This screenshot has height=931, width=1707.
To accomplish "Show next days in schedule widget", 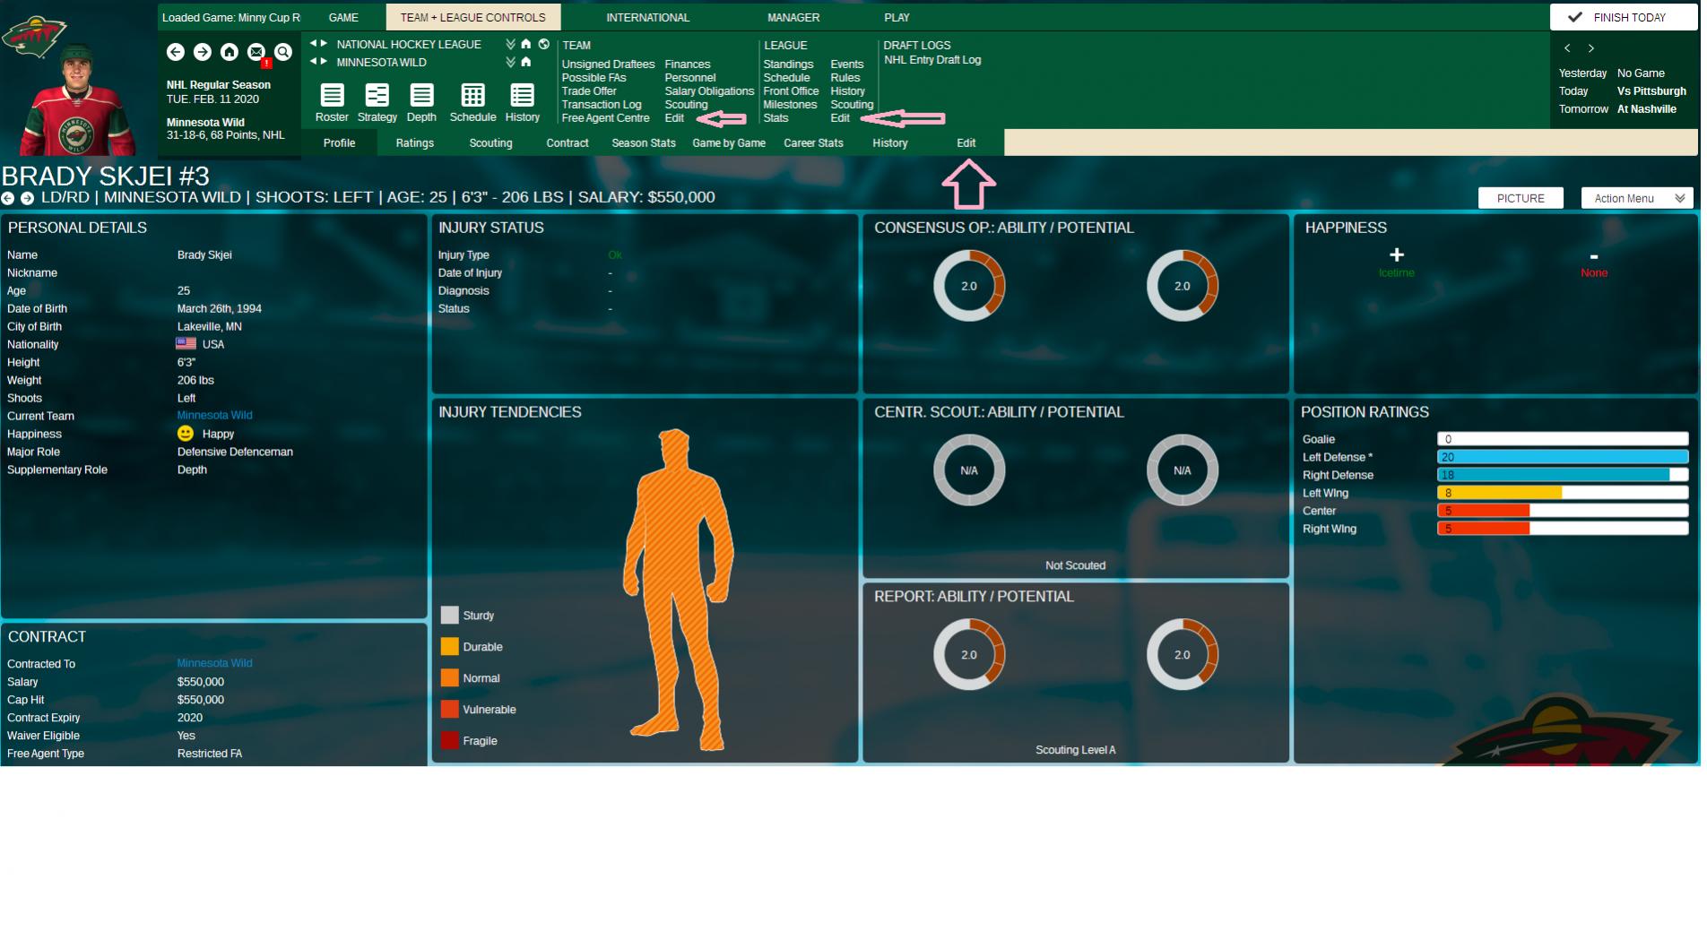I will click(1591, 48).
